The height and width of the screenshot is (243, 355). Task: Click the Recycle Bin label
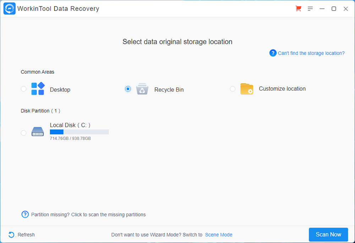pos(169,90)
